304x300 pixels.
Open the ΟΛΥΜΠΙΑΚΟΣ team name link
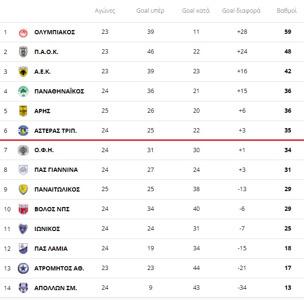coord(55,32)
